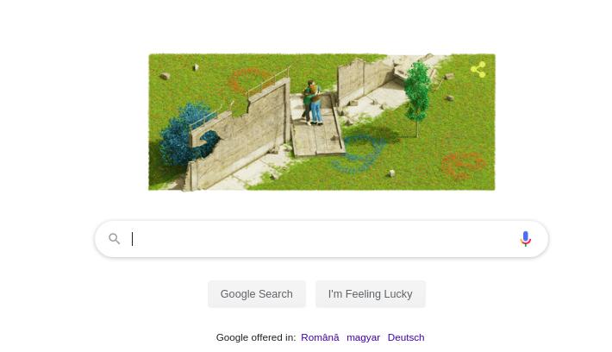
Task: Click the fallen concrete slab under the couple
Action: tap(317, 135)
